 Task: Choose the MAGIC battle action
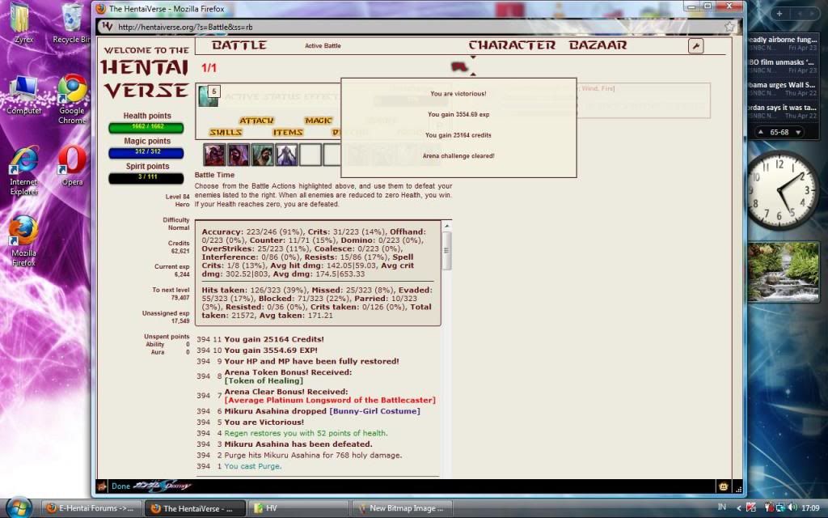(x=319, y=121)
